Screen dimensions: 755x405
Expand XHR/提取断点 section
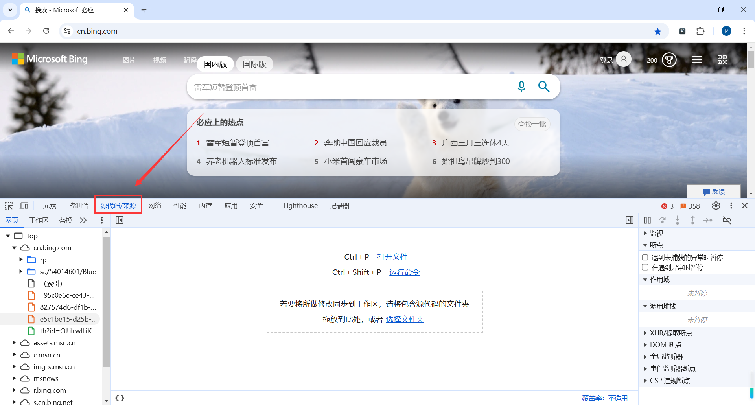(645, 333)
